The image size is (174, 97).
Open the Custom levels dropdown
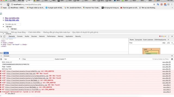click(60, 59)
